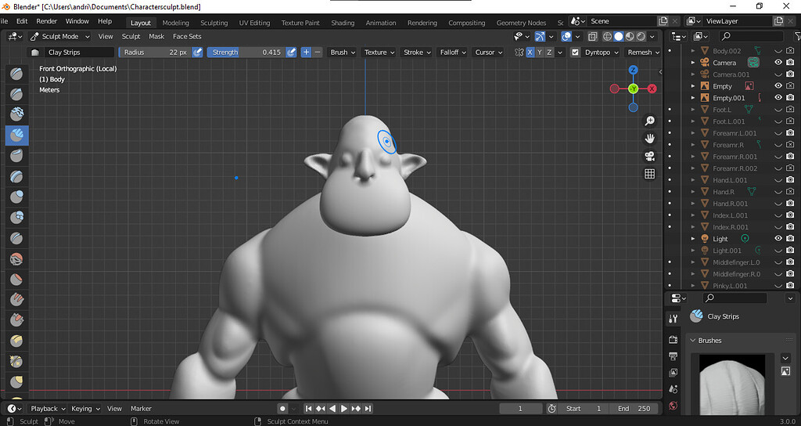This screenshot has width=801, height=426.
Task: Open the Cursor dropdown
Action: [x=488, y=52]
